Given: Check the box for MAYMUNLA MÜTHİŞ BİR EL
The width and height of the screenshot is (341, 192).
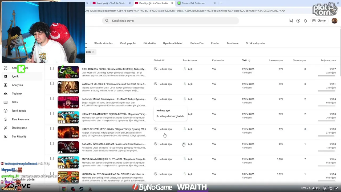Looking at the screenshot, I should [52, 158].
